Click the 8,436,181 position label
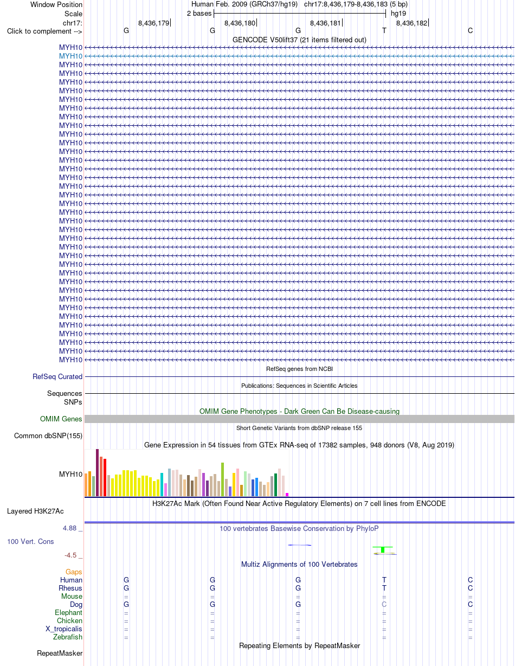The height and width of the screenshot is (666, 515). [x=326, y=23]
